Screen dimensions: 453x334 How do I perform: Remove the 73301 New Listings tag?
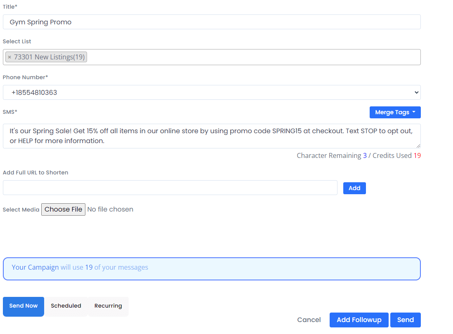coord(9,57)
